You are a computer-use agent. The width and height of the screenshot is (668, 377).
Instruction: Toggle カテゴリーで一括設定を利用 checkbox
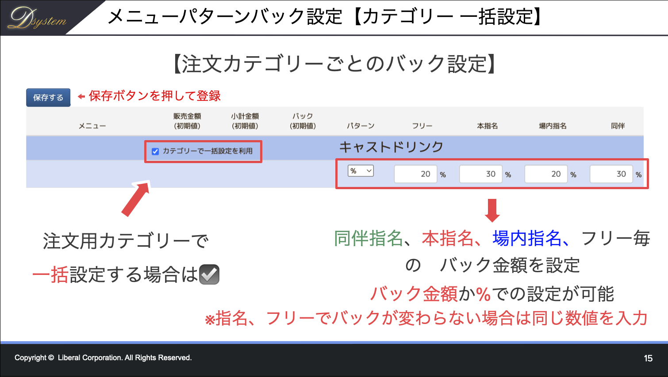click(x=155, y=152)
